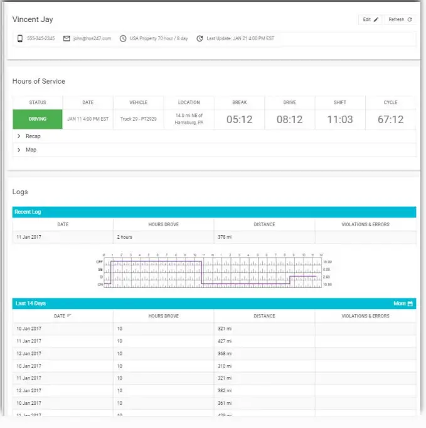
Task: Click the green DRIVING status cell
Action: tap(38, 119)
